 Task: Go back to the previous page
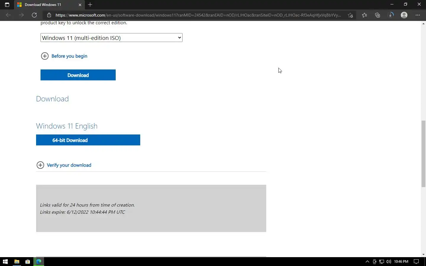(8, 15)
